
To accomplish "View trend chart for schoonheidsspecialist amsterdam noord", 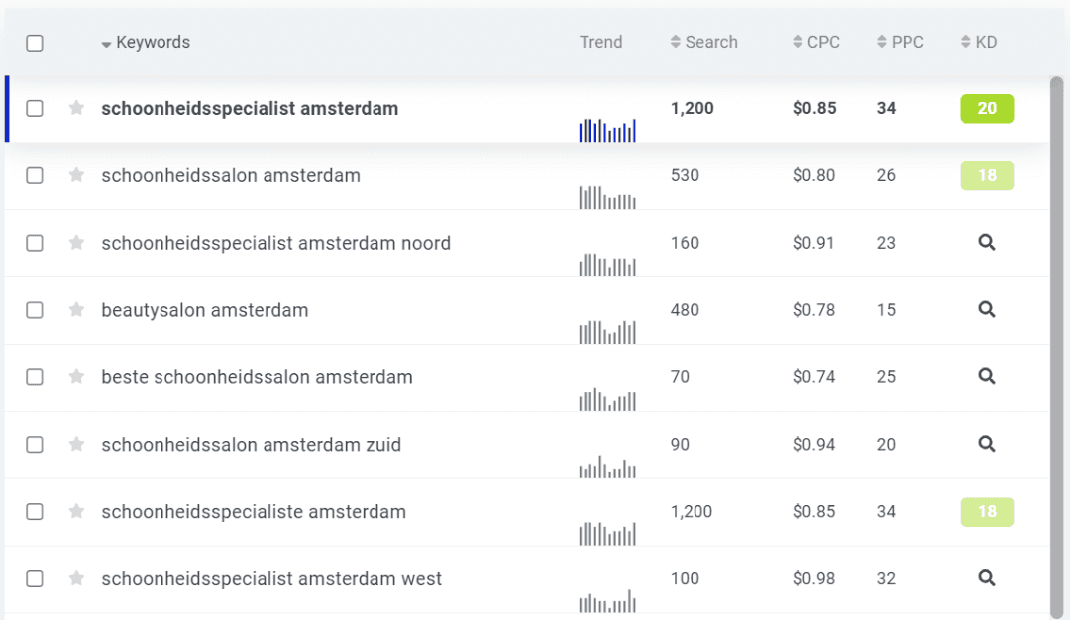I will click(607, 264).
